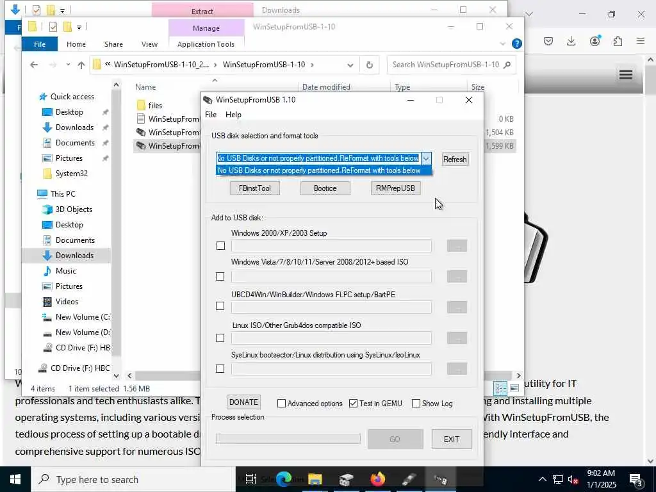Image resolution: width=656 pixels, height=492 pixels.
Task: Open Firefox application menu hamburger icon
Action: tap(641, 41)
